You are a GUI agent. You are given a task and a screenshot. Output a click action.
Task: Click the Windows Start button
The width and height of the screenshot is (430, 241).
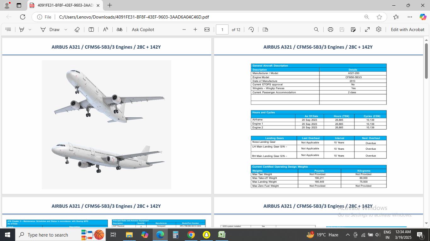point(8,235)
